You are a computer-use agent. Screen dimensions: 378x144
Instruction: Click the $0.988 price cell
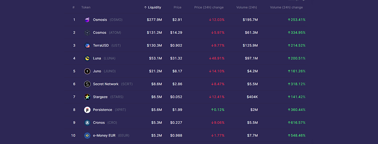(176, 135)
